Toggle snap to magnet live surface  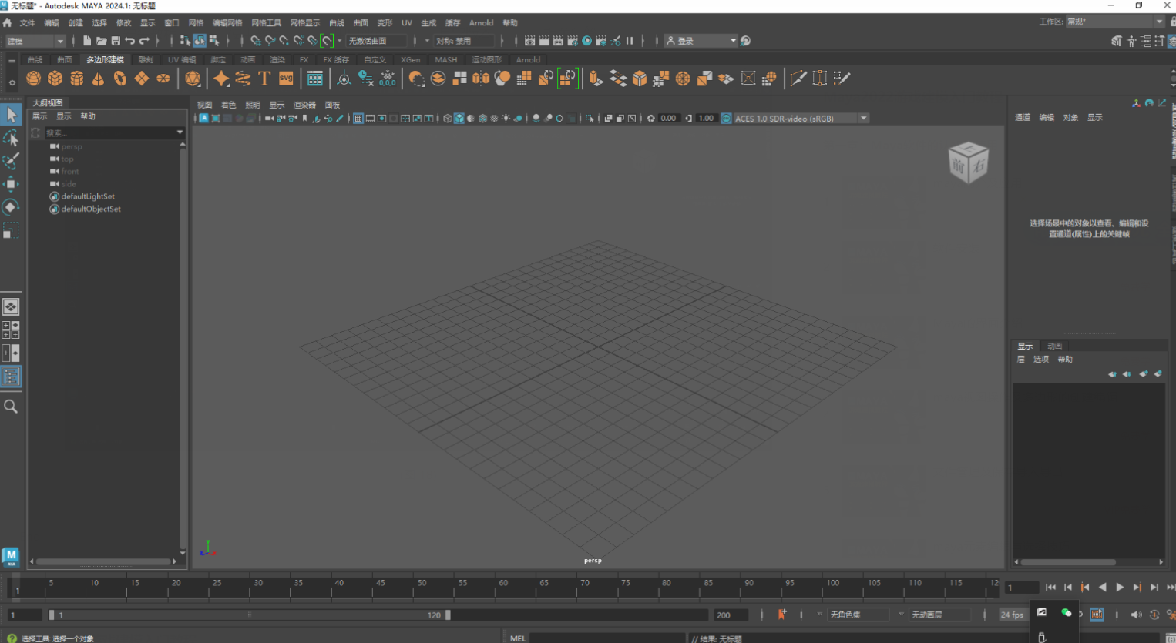(328, 41)
